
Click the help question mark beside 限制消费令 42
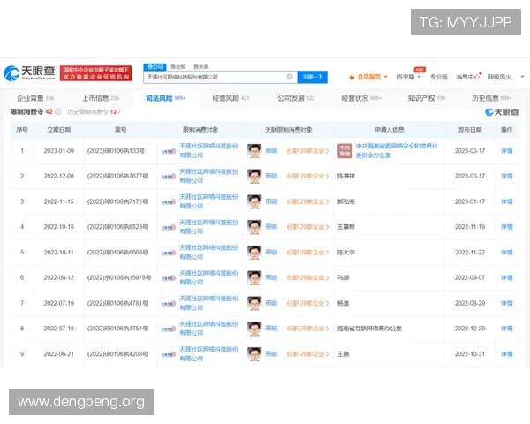point(58,112)
